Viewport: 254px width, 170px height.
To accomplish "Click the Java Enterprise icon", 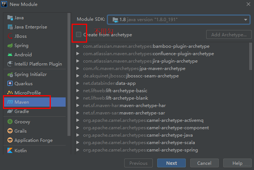I will (x=10, y=27).
